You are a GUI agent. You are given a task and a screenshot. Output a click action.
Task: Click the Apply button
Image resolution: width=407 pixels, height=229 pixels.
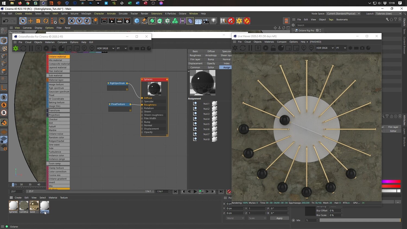point(279,218)
